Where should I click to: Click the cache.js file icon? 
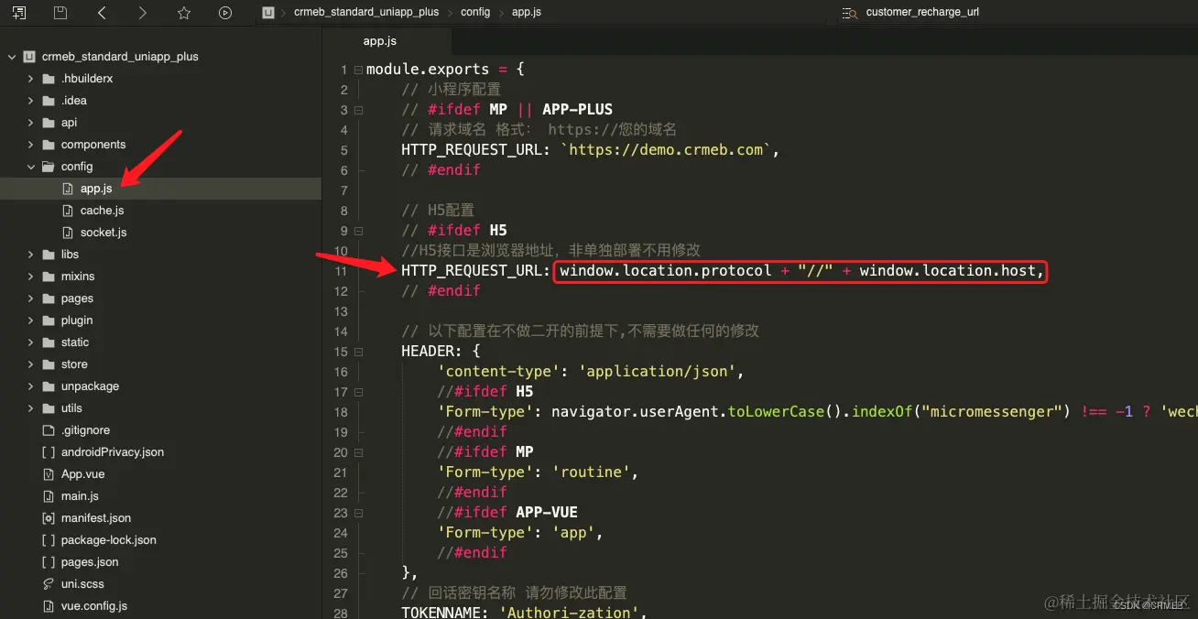click(x=67, y=211)
